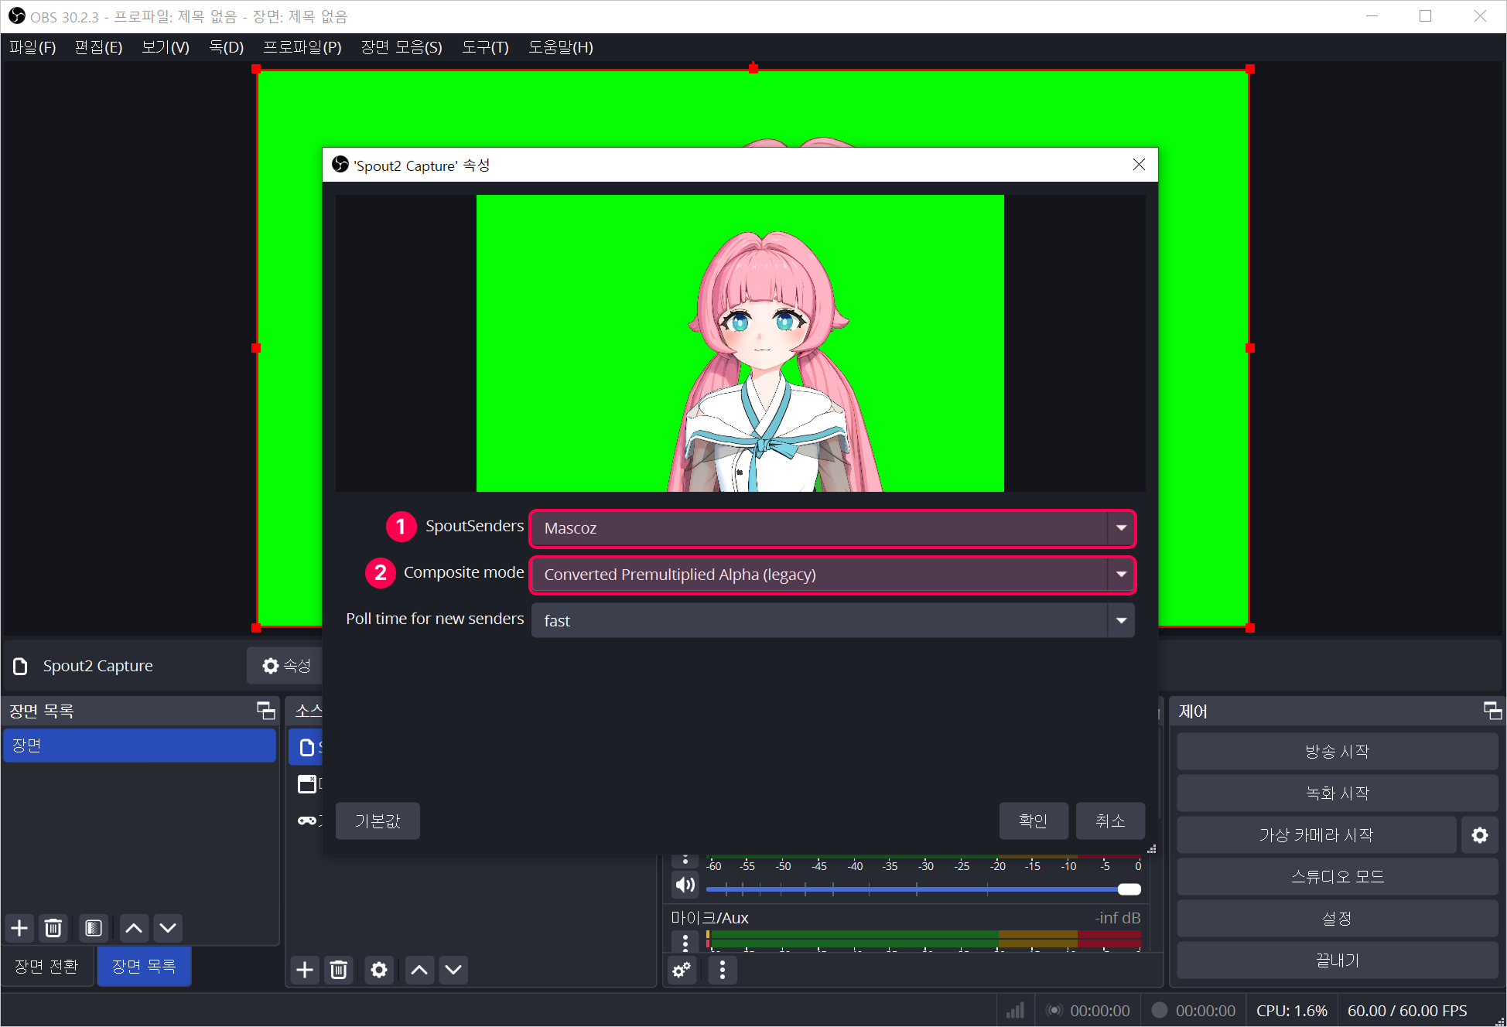Open audio mixer three-dot menu at bottom
Screen dimensions: 1507x1027
click(x=723, y=970)
